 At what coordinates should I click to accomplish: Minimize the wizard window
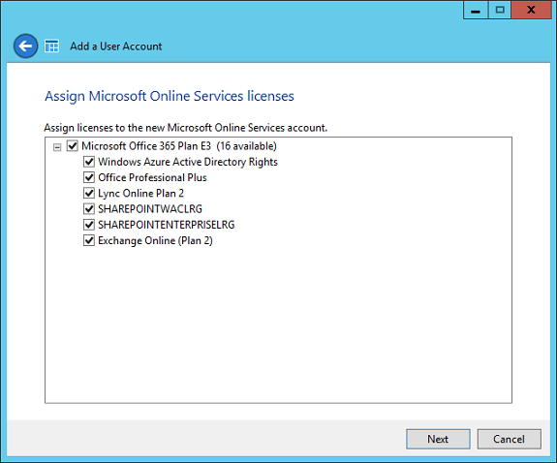click(476, 10)
